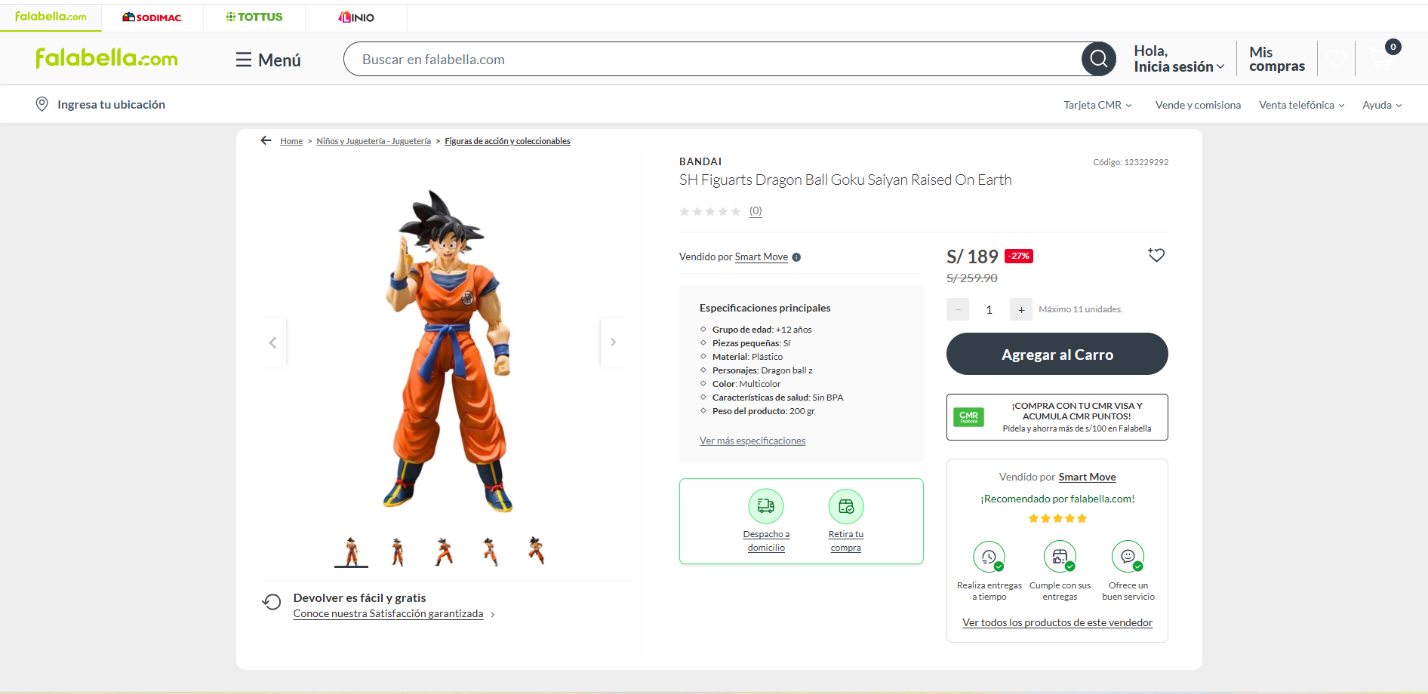This screenshot has height=694, width=1428.
Task: Open Ver más especificaciones link
Action: (752, 441)
